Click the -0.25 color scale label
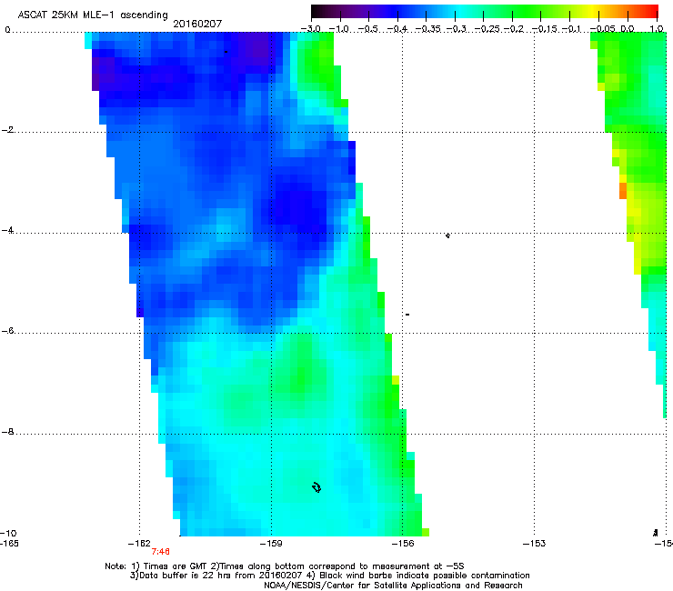 tap(488, 29)
